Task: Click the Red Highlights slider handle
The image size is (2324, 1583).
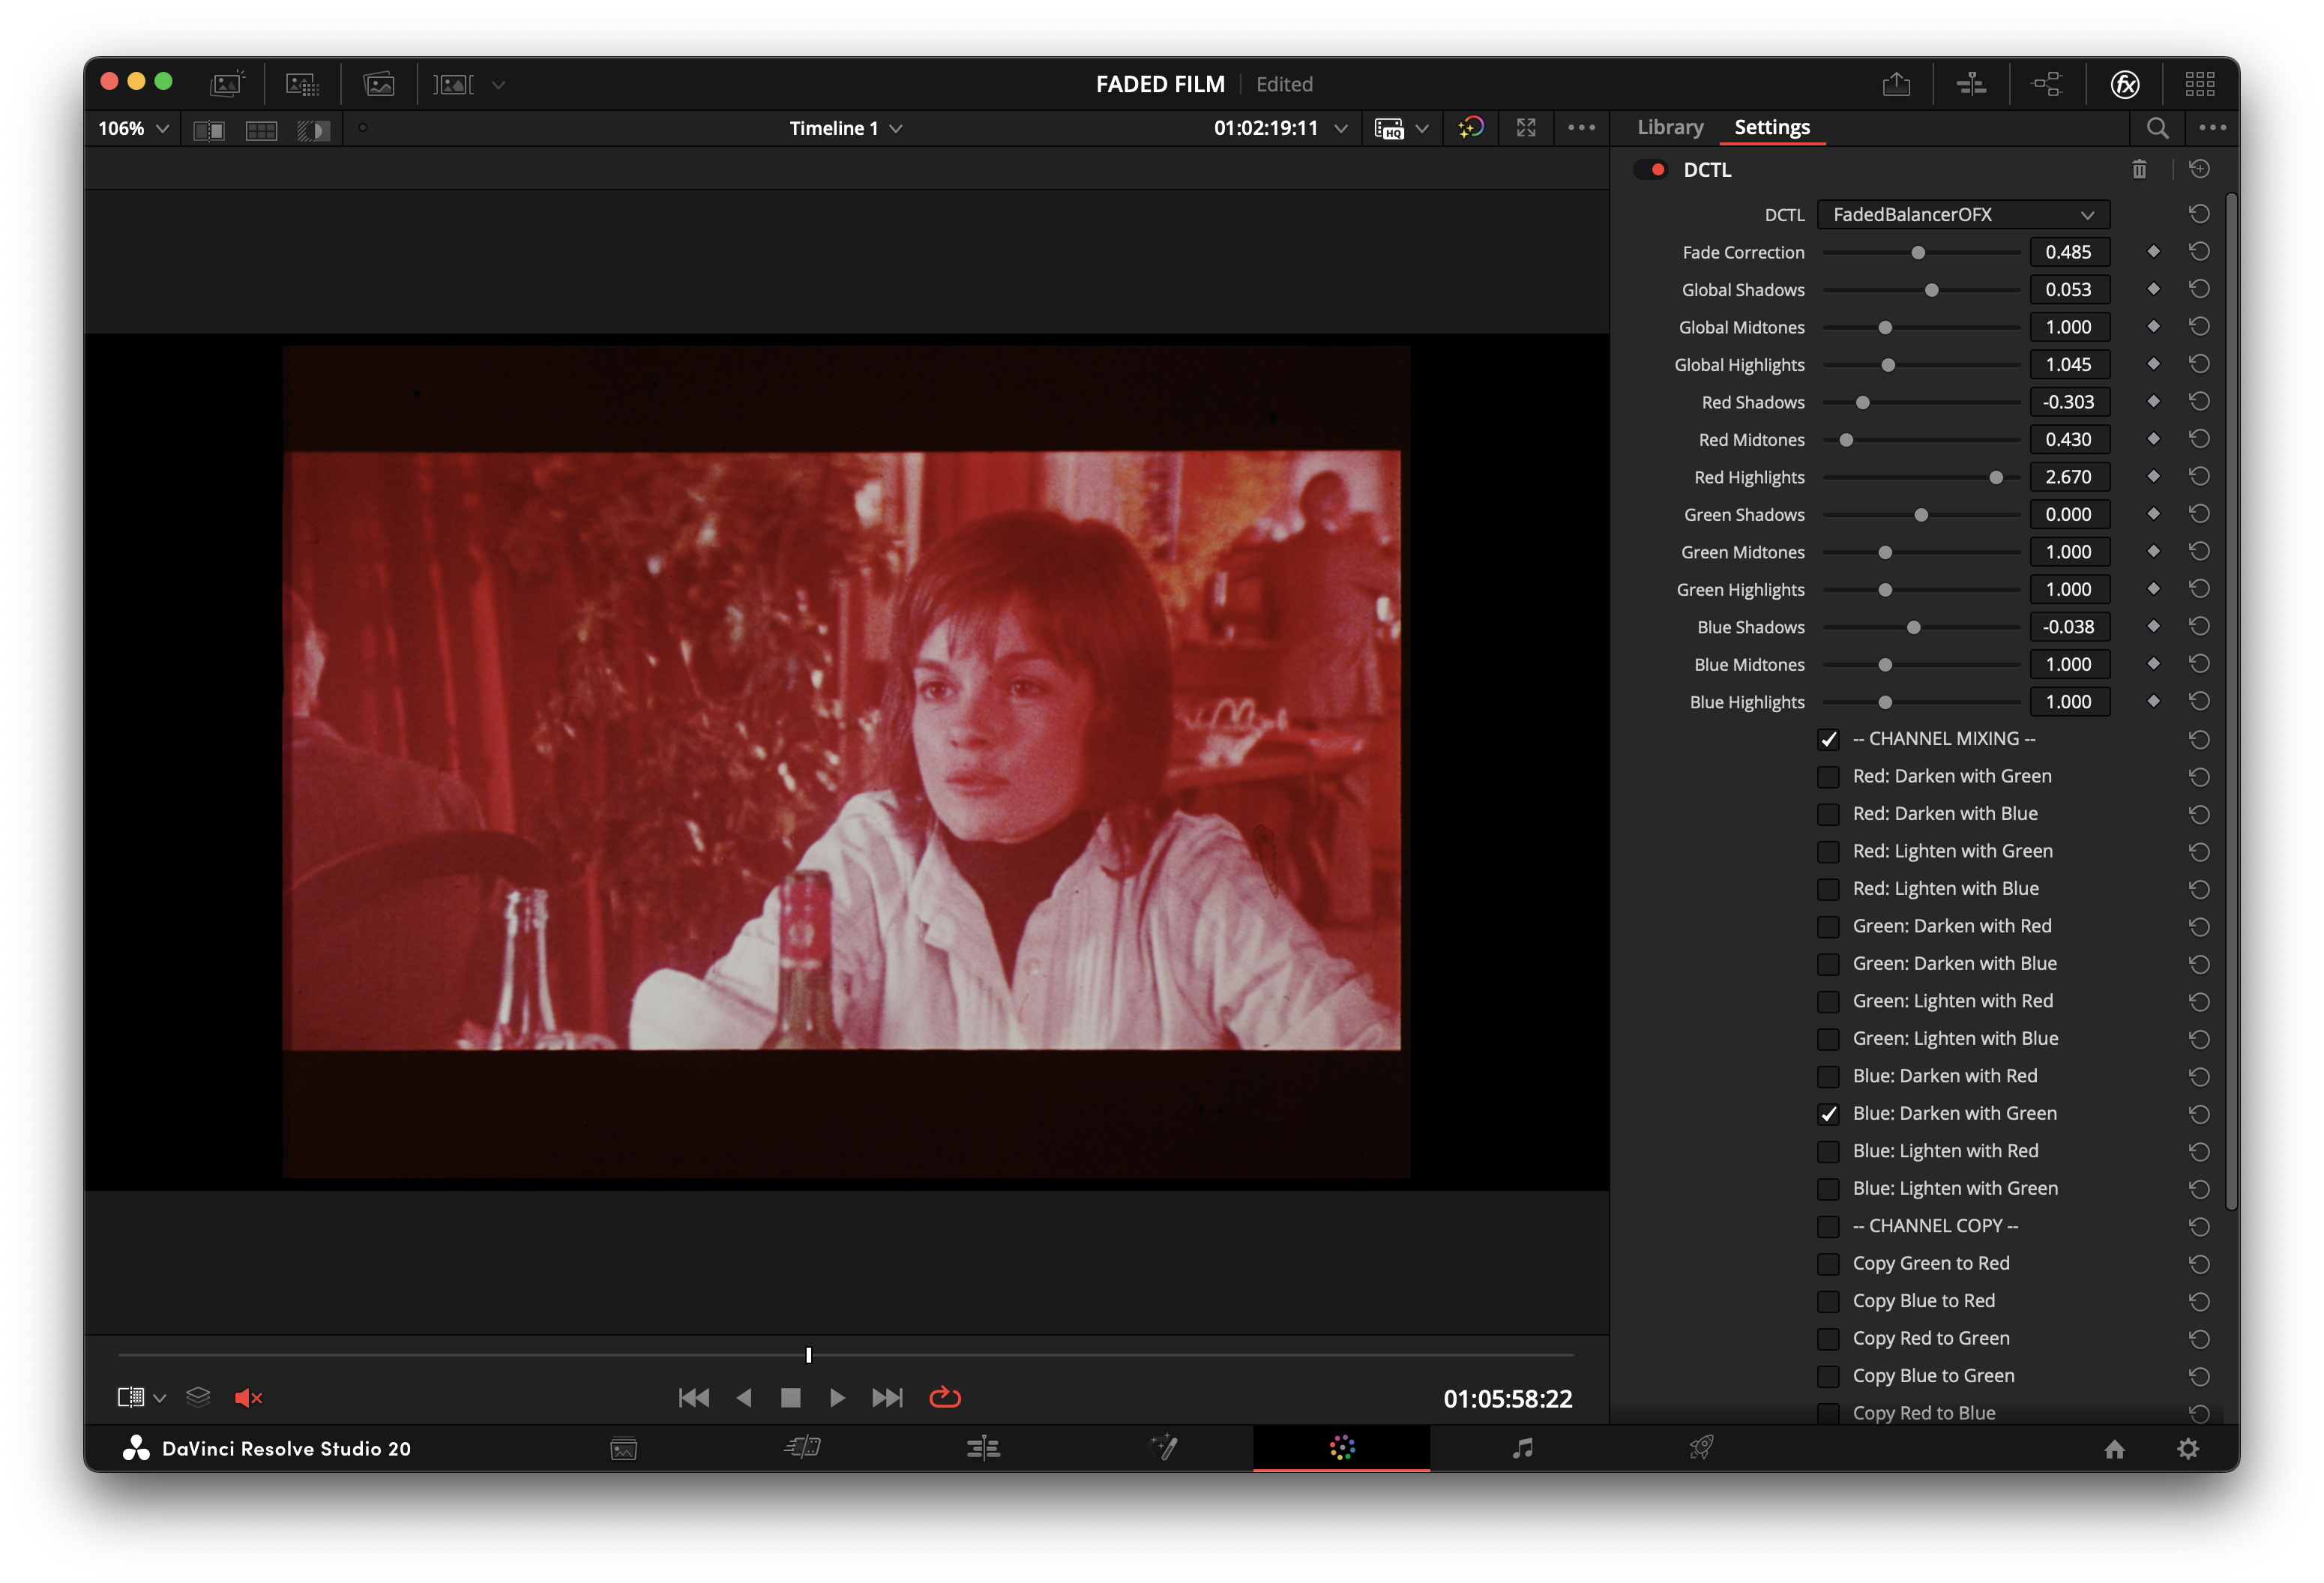Action: (1995, 477)
